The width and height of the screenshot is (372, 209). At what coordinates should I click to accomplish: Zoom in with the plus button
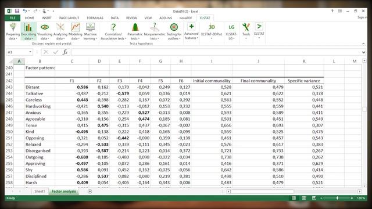coord(352,198)
